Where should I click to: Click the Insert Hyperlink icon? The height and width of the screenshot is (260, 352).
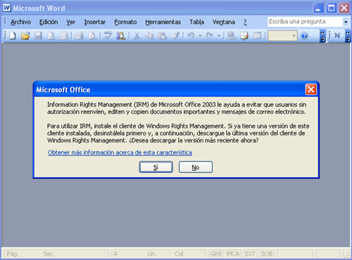click(232, 36)
